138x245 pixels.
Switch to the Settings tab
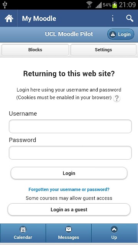103,50
